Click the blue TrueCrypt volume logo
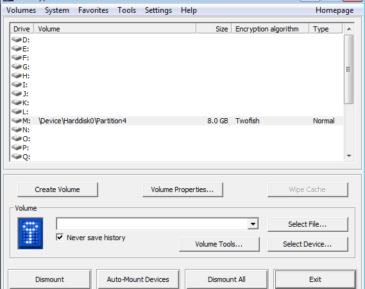 coord(31,233)
